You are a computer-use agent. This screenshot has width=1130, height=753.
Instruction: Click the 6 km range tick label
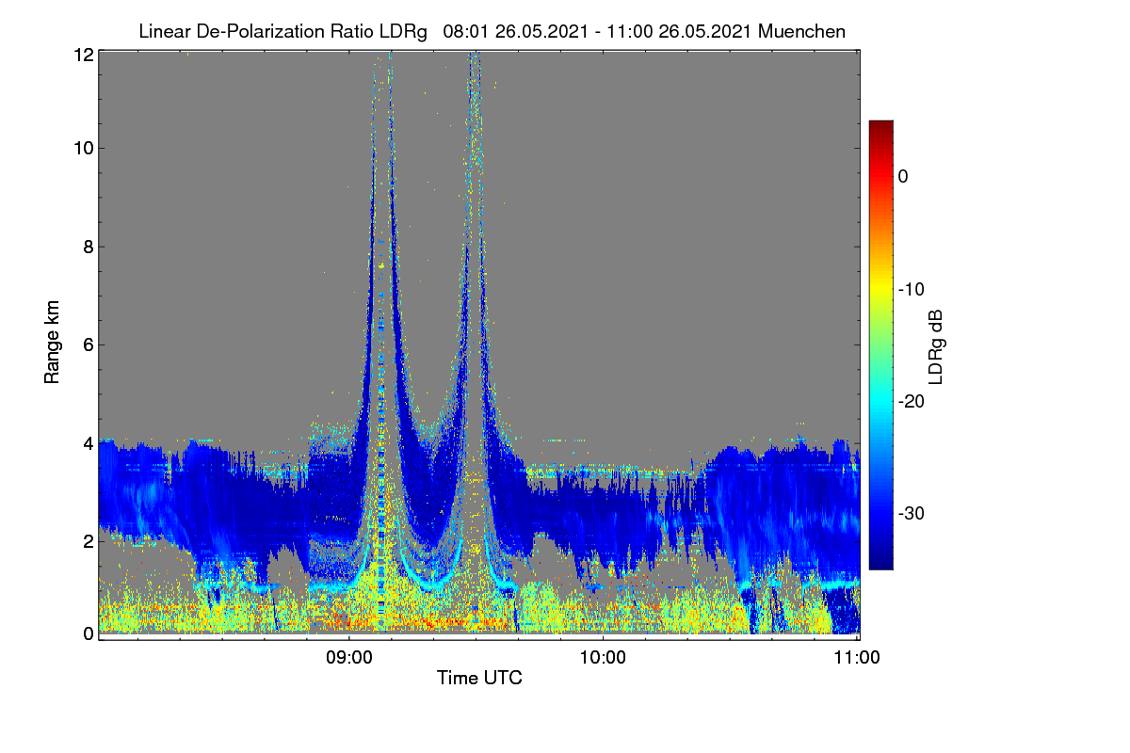pos(88,344)
